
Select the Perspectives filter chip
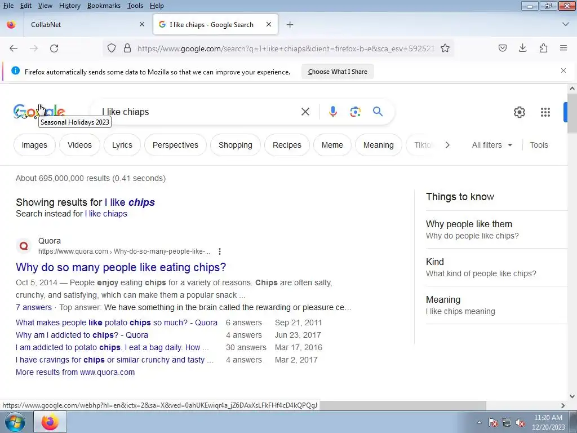click(176, 145)
